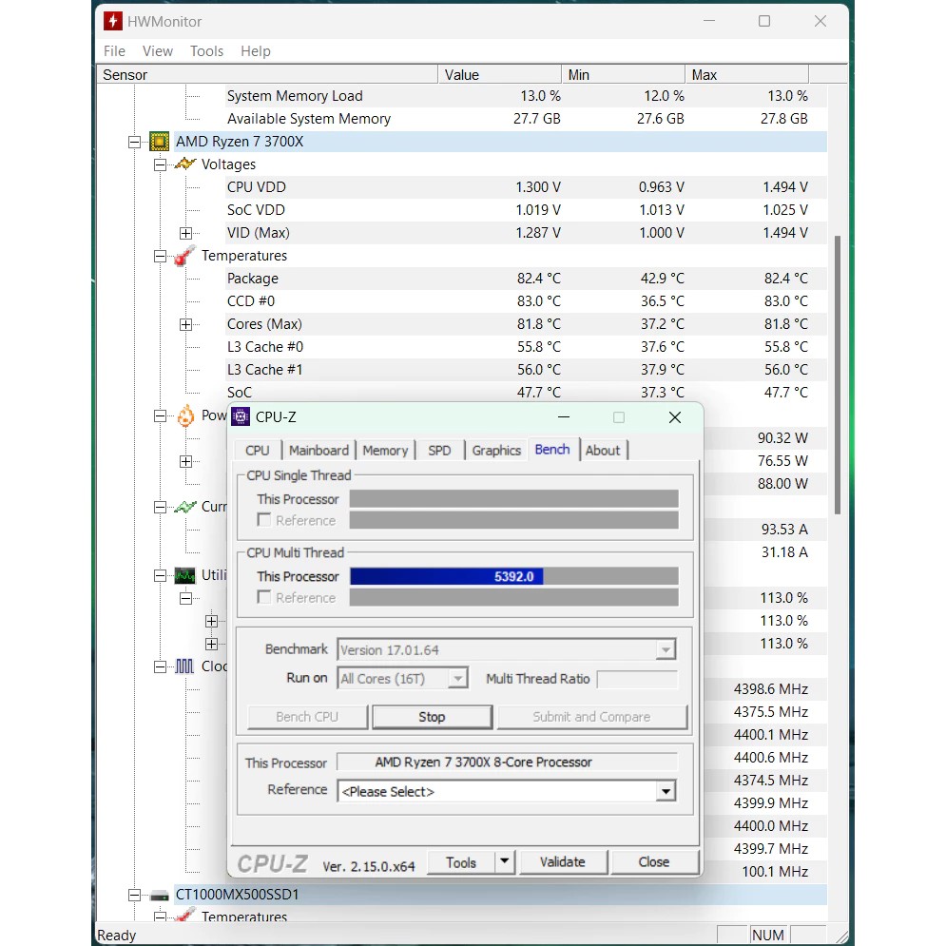Open the Reference processor dropdown

[666, 791]
